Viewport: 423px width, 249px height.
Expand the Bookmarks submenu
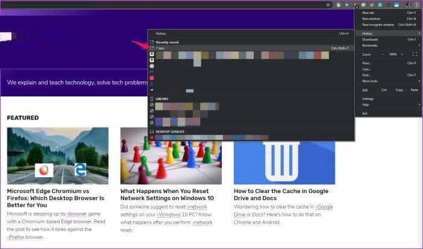[x=388, y=45]
